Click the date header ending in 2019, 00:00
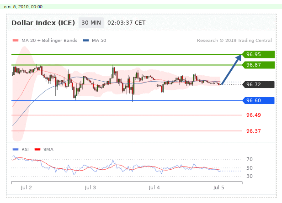Image resolution: width=282 pixels, height=203 pixels. [23, 7]
